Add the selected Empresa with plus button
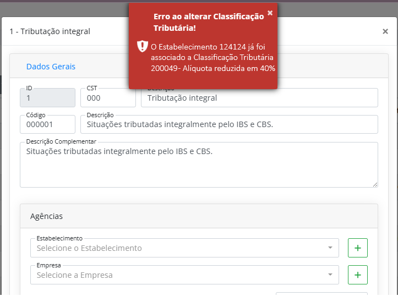Screen dimensions: 398x296 click(x=358, y=275)
